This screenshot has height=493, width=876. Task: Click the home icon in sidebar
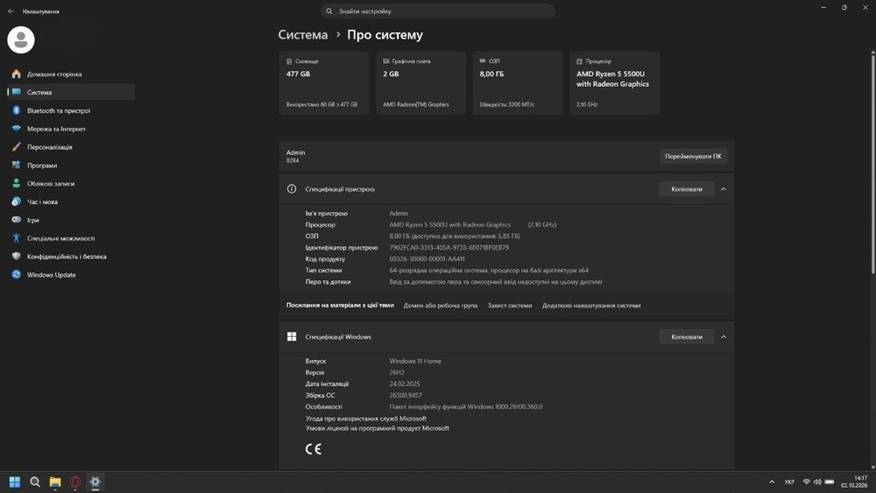click(x=16, y=74)
